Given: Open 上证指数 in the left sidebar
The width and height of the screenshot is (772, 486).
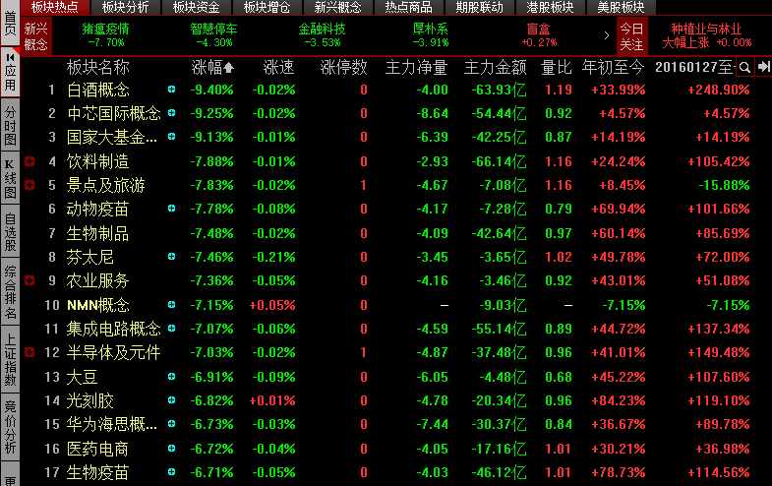Looking at the screenshot, I should pyautogui.click(x=10, y=360).
